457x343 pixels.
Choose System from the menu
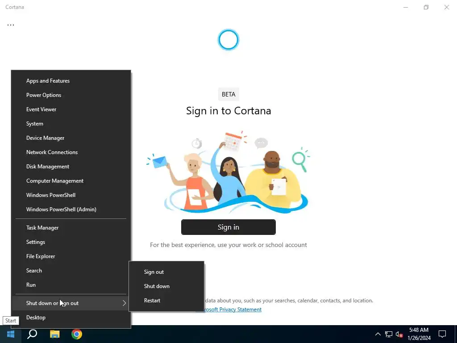tap(71, 124)
